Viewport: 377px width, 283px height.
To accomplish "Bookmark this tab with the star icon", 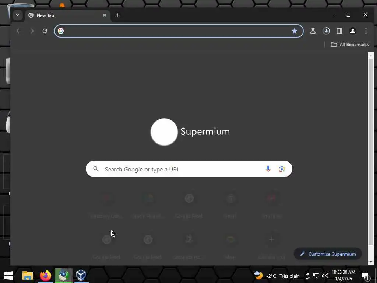I will 294,31.
